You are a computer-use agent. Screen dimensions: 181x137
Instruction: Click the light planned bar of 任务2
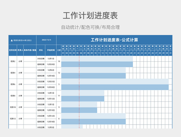(x=97, y=59)
